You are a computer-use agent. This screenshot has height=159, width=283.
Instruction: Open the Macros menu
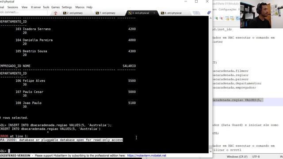click(80, 7)
